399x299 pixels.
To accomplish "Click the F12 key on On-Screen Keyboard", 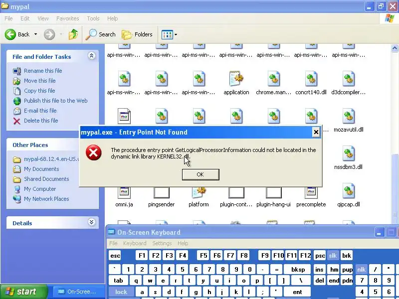I will pyautogui.click(x=305, y=256).
